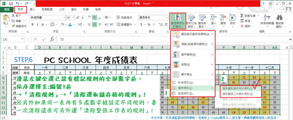Save the workbook with the floppy icon

pyautogui.click(x=11, y=3)
